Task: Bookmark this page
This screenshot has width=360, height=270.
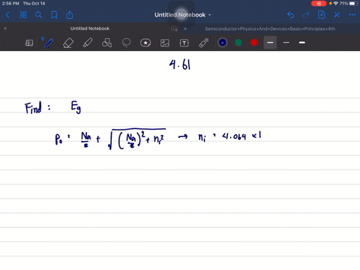Action: point(54,15)
